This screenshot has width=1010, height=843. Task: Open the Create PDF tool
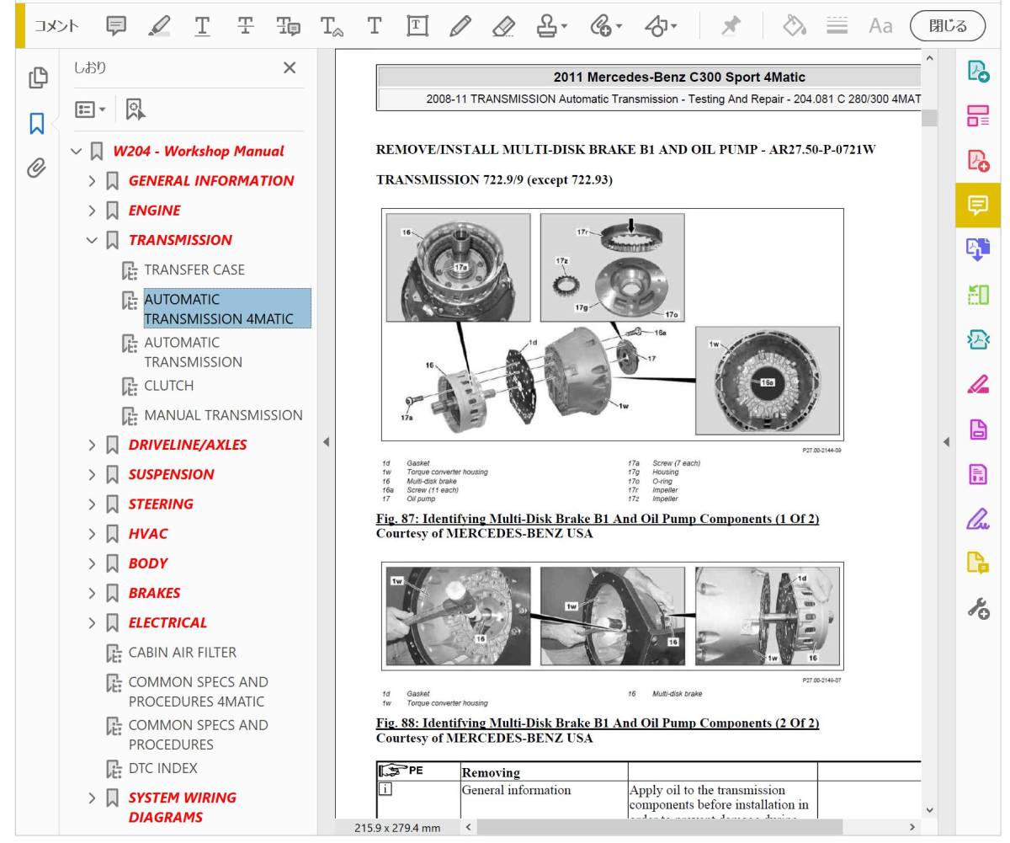(x=978, y=160)
